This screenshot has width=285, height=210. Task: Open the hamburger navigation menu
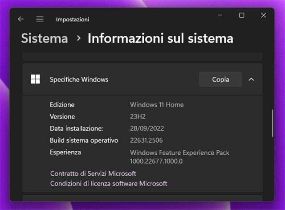point(40,19)
